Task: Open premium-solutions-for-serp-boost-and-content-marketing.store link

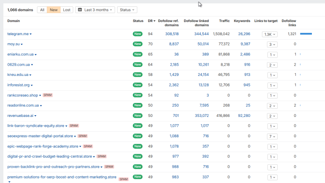Action: tap(62, 177)
